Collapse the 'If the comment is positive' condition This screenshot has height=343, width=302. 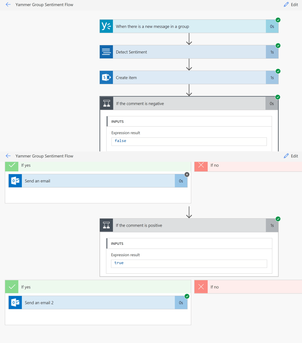189,225
